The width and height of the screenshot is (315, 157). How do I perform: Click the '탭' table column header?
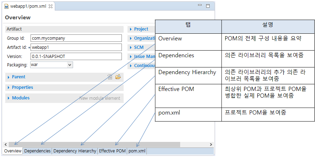point(189,27)
